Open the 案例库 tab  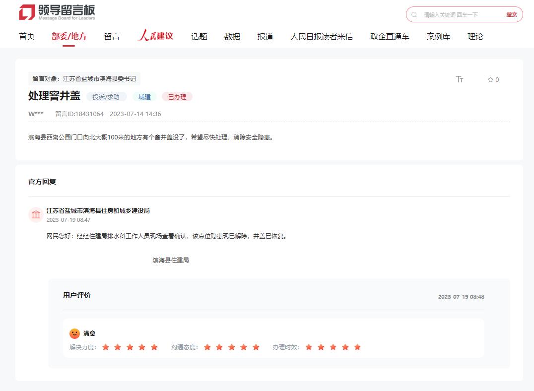(438, 36)
